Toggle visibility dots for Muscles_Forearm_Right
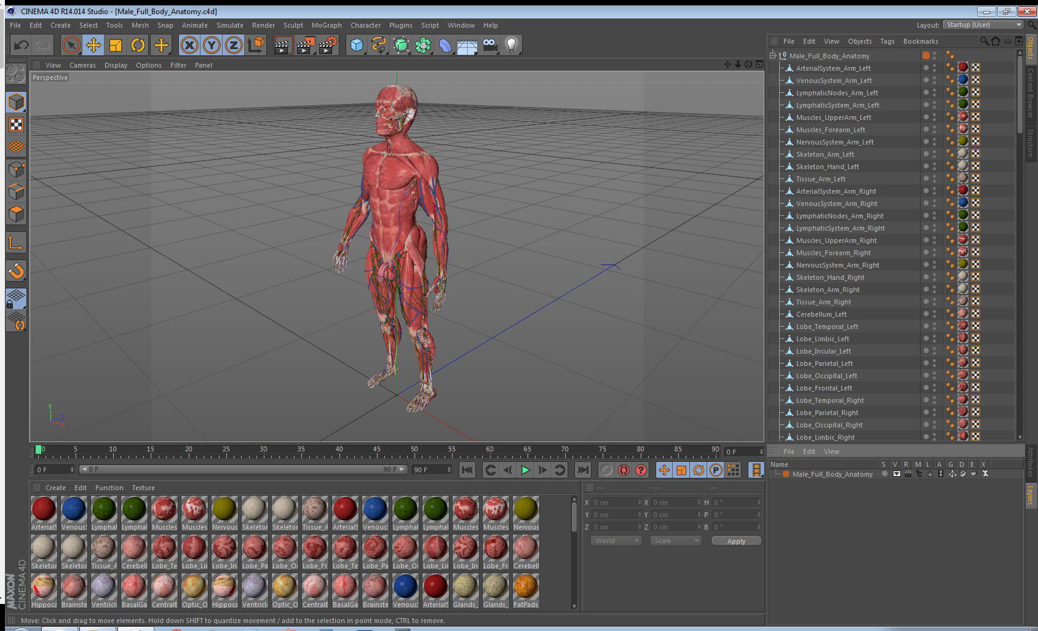Image resolution: width=1038 pixels, height=631 pixels. click(x=934, y=253)
